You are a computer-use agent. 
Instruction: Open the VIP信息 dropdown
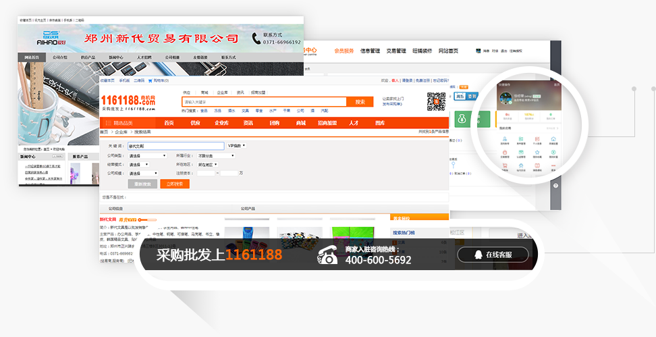(236, 146)
